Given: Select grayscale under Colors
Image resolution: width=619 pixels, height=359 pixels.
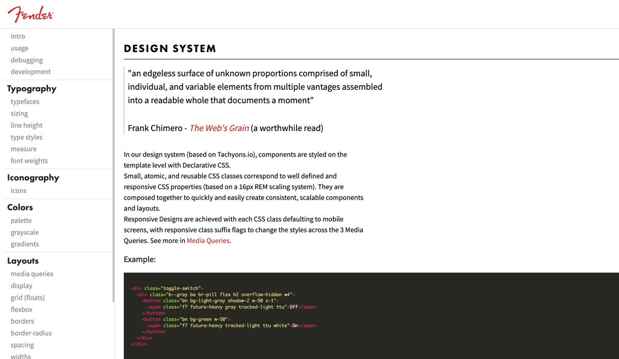Looking at the screenshot, I should [25, 233].
